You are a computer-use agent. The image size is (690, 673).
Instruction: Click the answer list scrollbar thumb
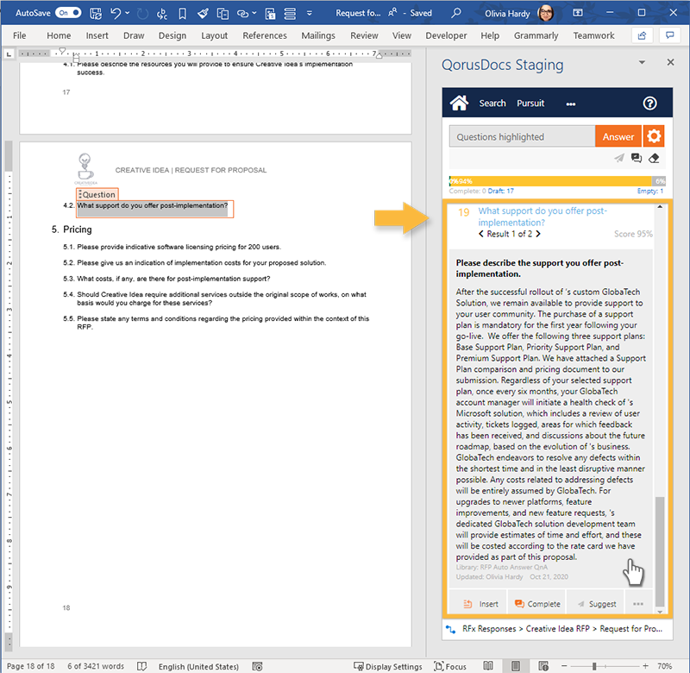click(x=660, y=552)
